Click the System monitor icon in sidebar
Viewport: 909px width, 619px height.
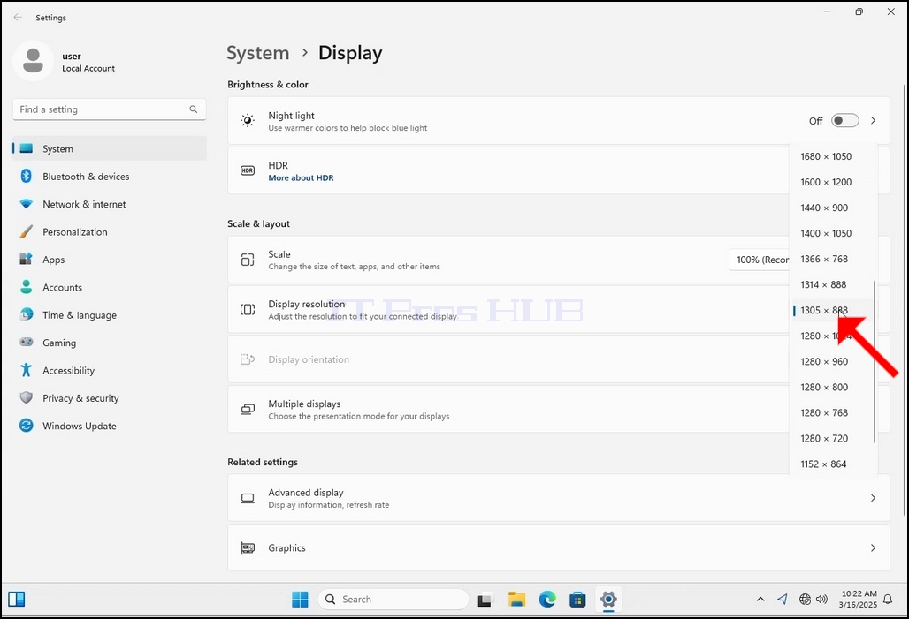[x=27, y=148]
